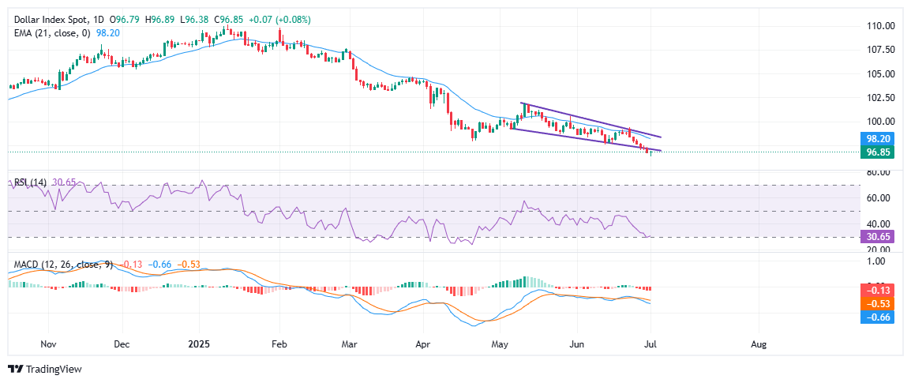The width and height of the screenshot is (911, 383).
Task: Select the upper purple wedge trendline
Action: point(592,120)
